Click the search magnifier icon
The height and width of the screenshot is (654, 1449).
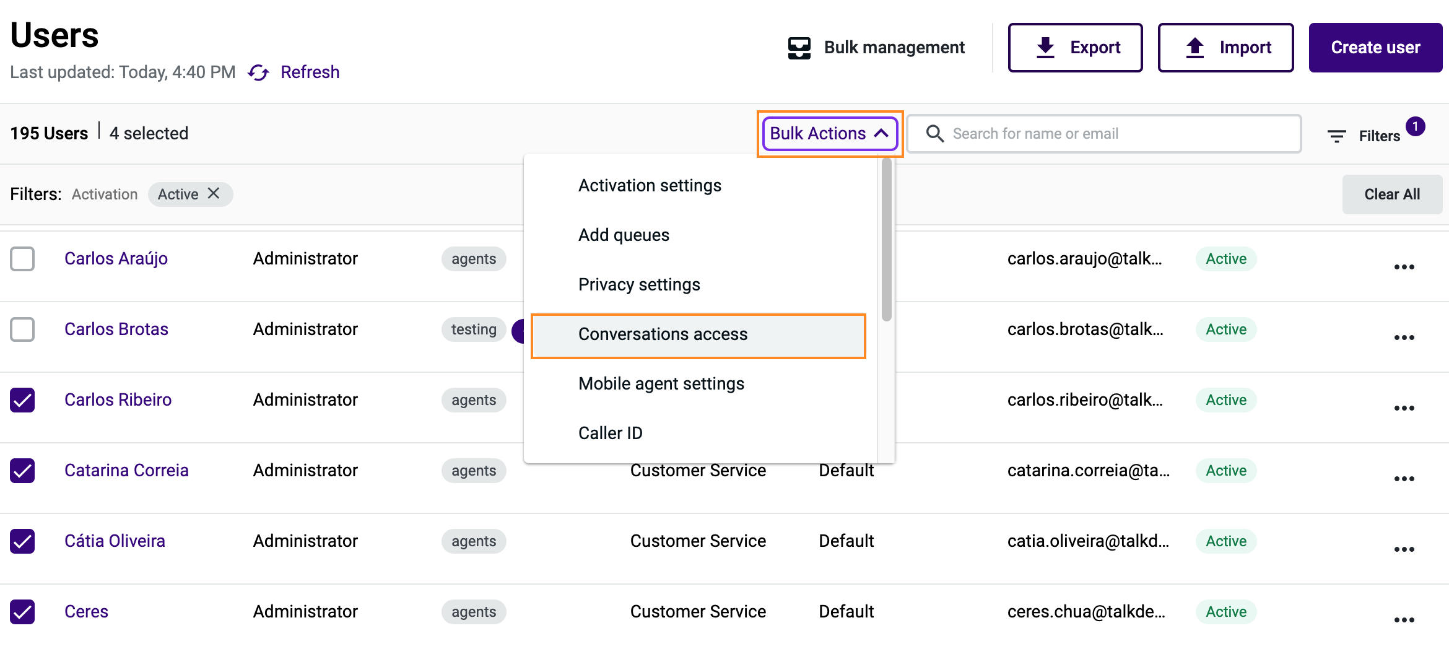[935, 133]
